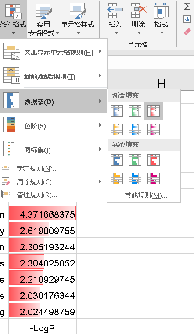Click arrow beside 突出显示单元格规则(H)
This screenshot has width=194, height=334.
pos(100,52)
